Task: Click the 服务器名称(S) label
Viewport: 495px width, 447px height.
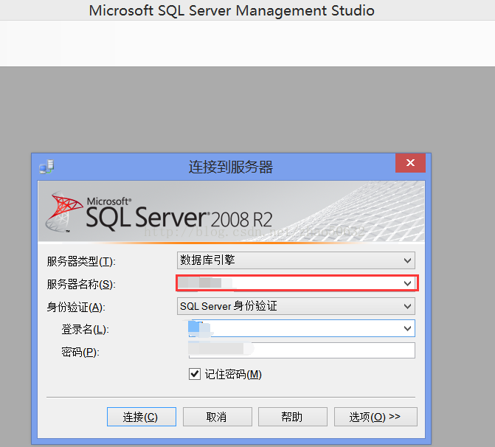Action: pyautogui.click(x=81, y=284)
